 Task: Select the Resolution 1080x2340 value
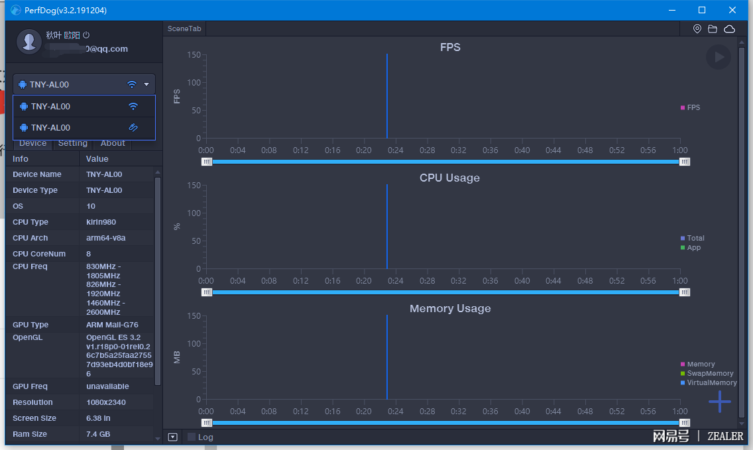tap(105, 402)
